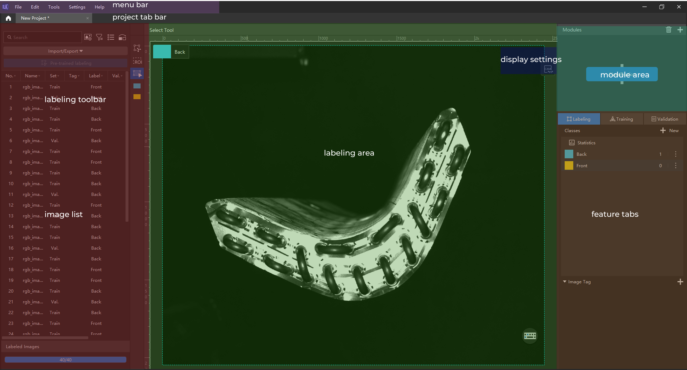
Task: Click the smart labeling tool icon
Action: point(137,48)
